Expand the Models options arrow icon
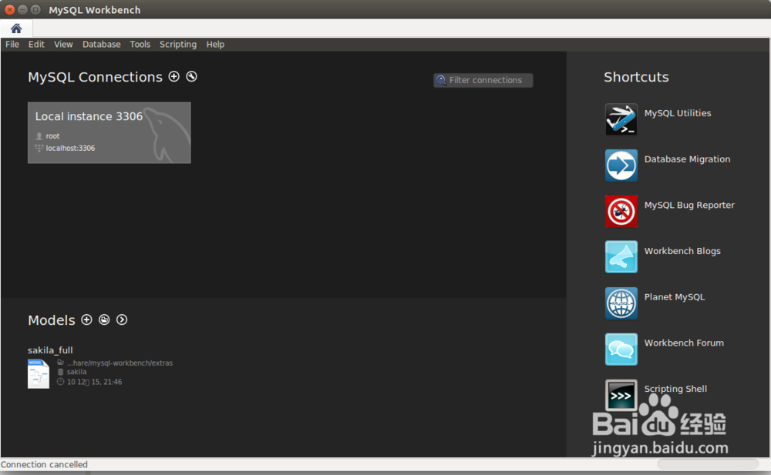 click(122, 319)
